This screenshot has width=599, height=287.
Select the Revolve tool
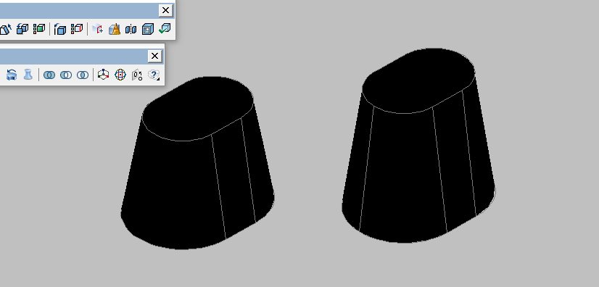point(12,75)
